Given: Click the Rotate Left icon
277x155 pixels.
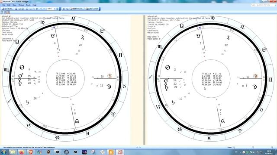Looking at the screenshot, I should [x=64, y=9].
